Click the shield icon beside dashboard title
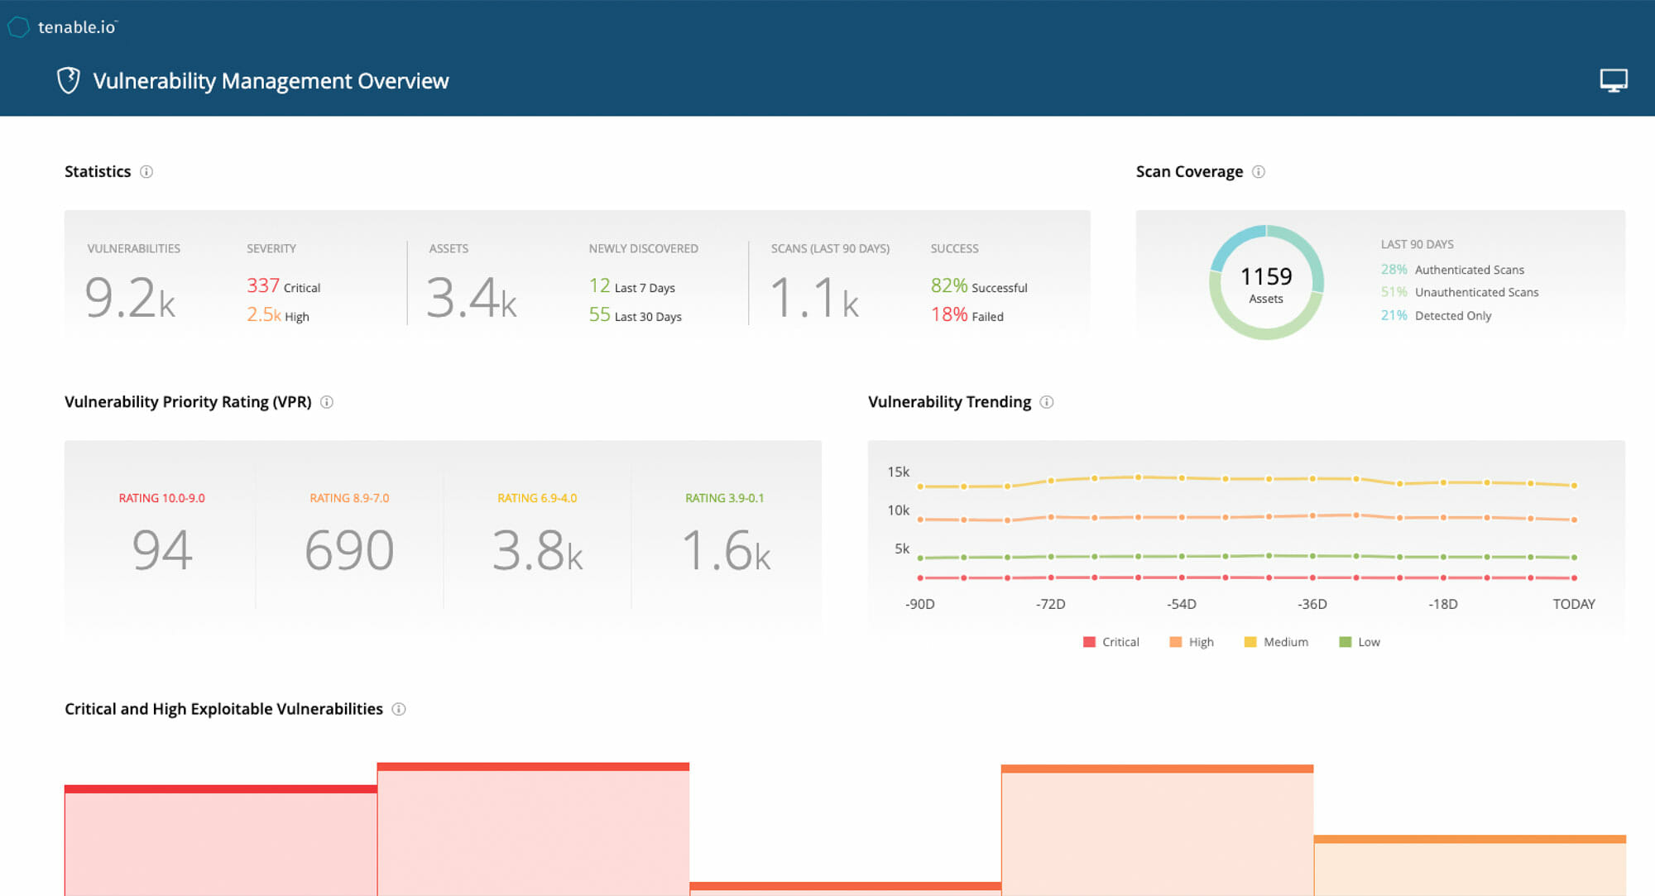The height and width of the screenshot is (896, 1655). click(x=69, y=80)
